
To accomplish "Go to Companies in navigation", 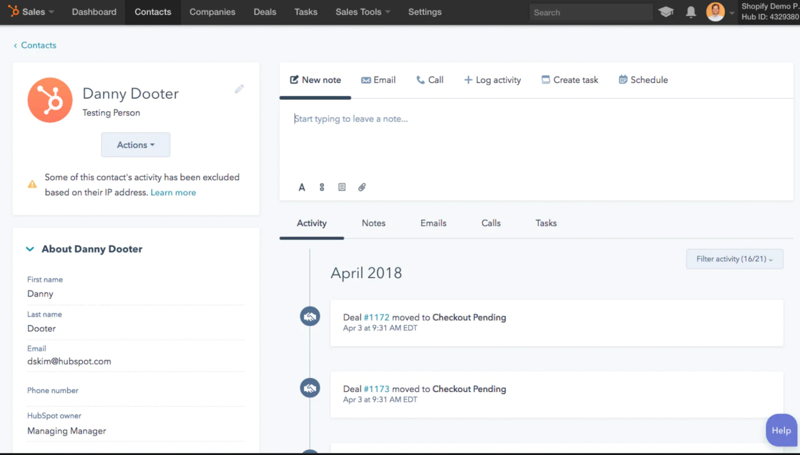I will (x=212, y=12).
